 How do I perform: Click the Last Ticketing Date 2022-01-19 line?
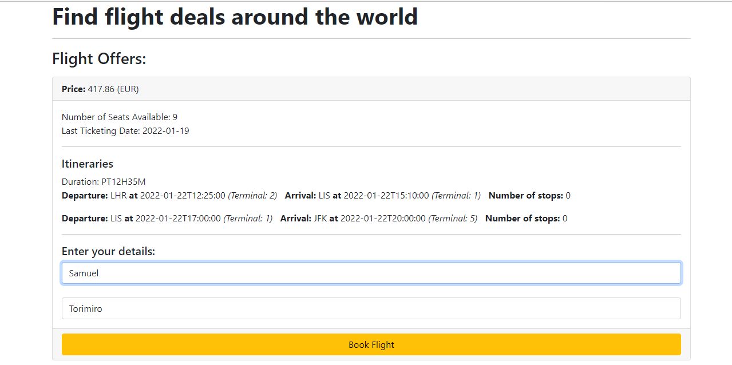(x=125, y=130)
